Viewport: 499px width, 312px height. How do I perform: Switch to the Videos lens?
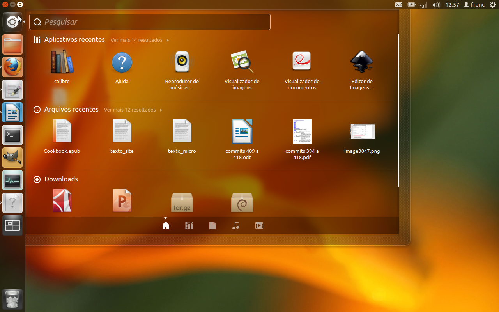pos(259,225)
